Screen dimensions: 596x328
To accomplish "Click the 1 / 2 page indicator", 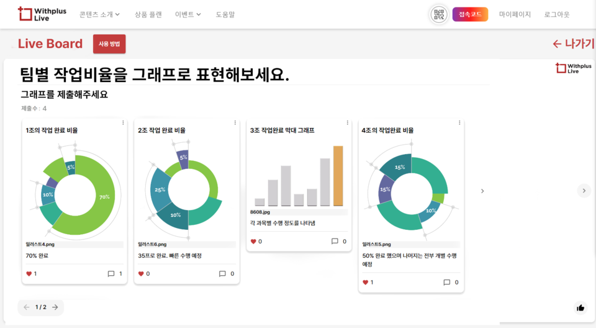I will tap(41, 307).
